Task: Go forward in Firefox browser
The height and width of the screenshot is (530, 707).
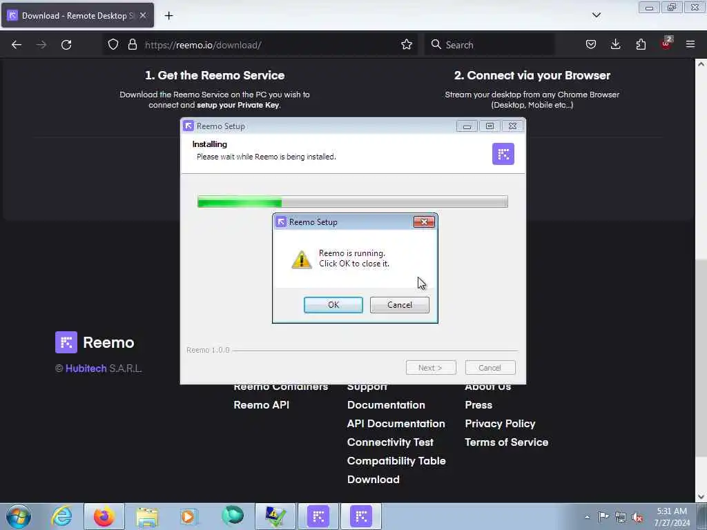Action: coord(41,45)
